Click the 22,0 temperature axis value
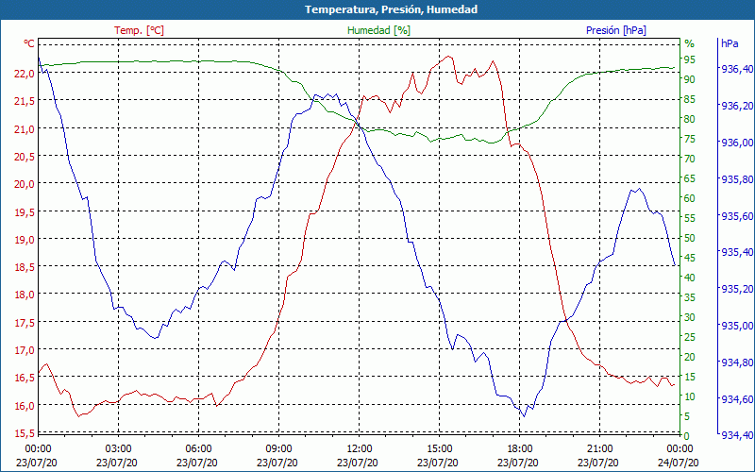Viewport: 755px width, 472px height. pos(25,74)
